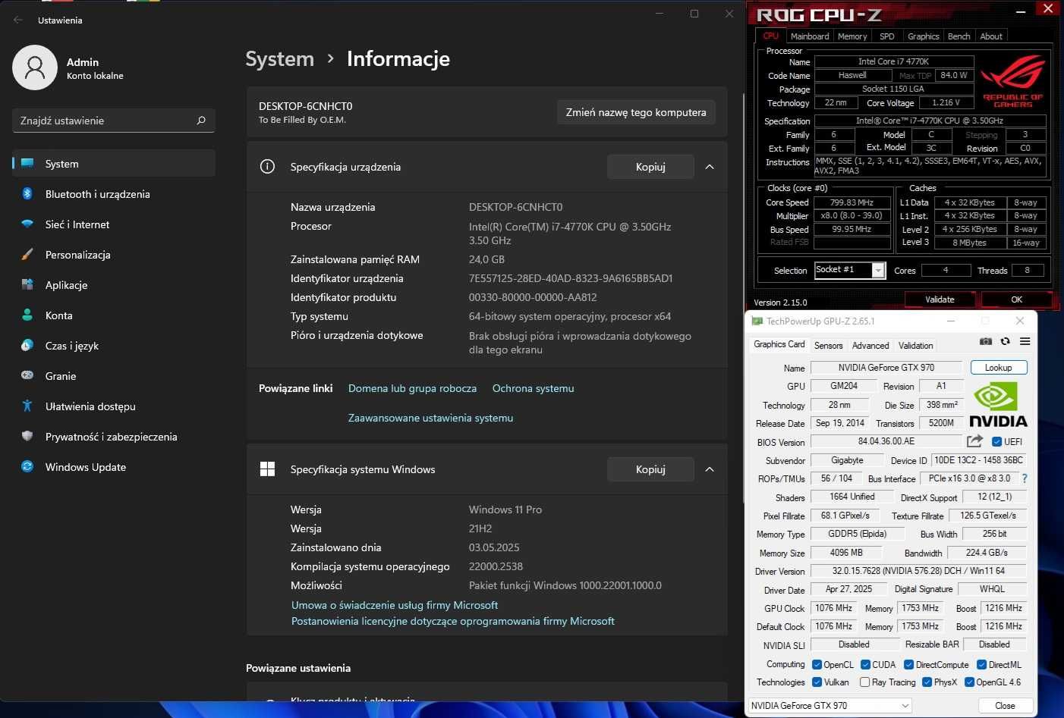Open the Validation tab in GPU-Z

pos(916,346)
